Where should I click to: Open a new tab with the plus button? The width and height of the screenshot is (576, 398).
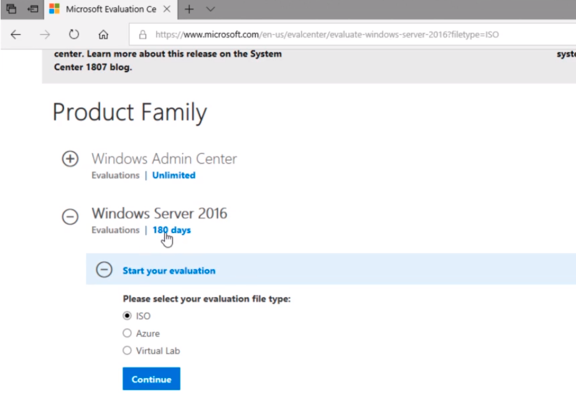click(189, 9)
